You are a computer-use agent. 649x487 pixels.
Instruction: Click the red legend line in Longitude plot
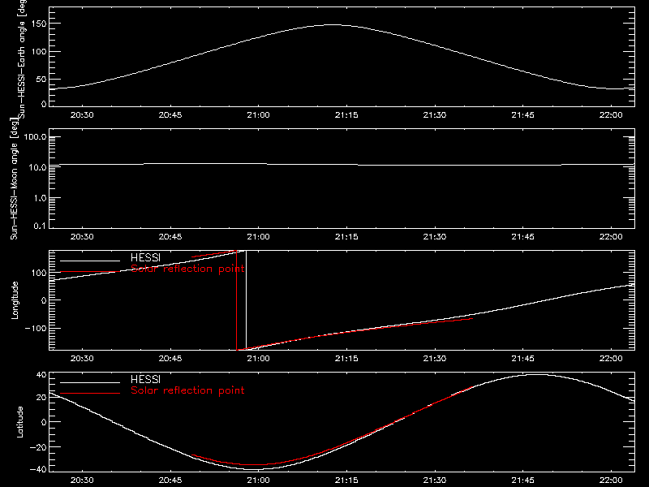coord(90,272)
